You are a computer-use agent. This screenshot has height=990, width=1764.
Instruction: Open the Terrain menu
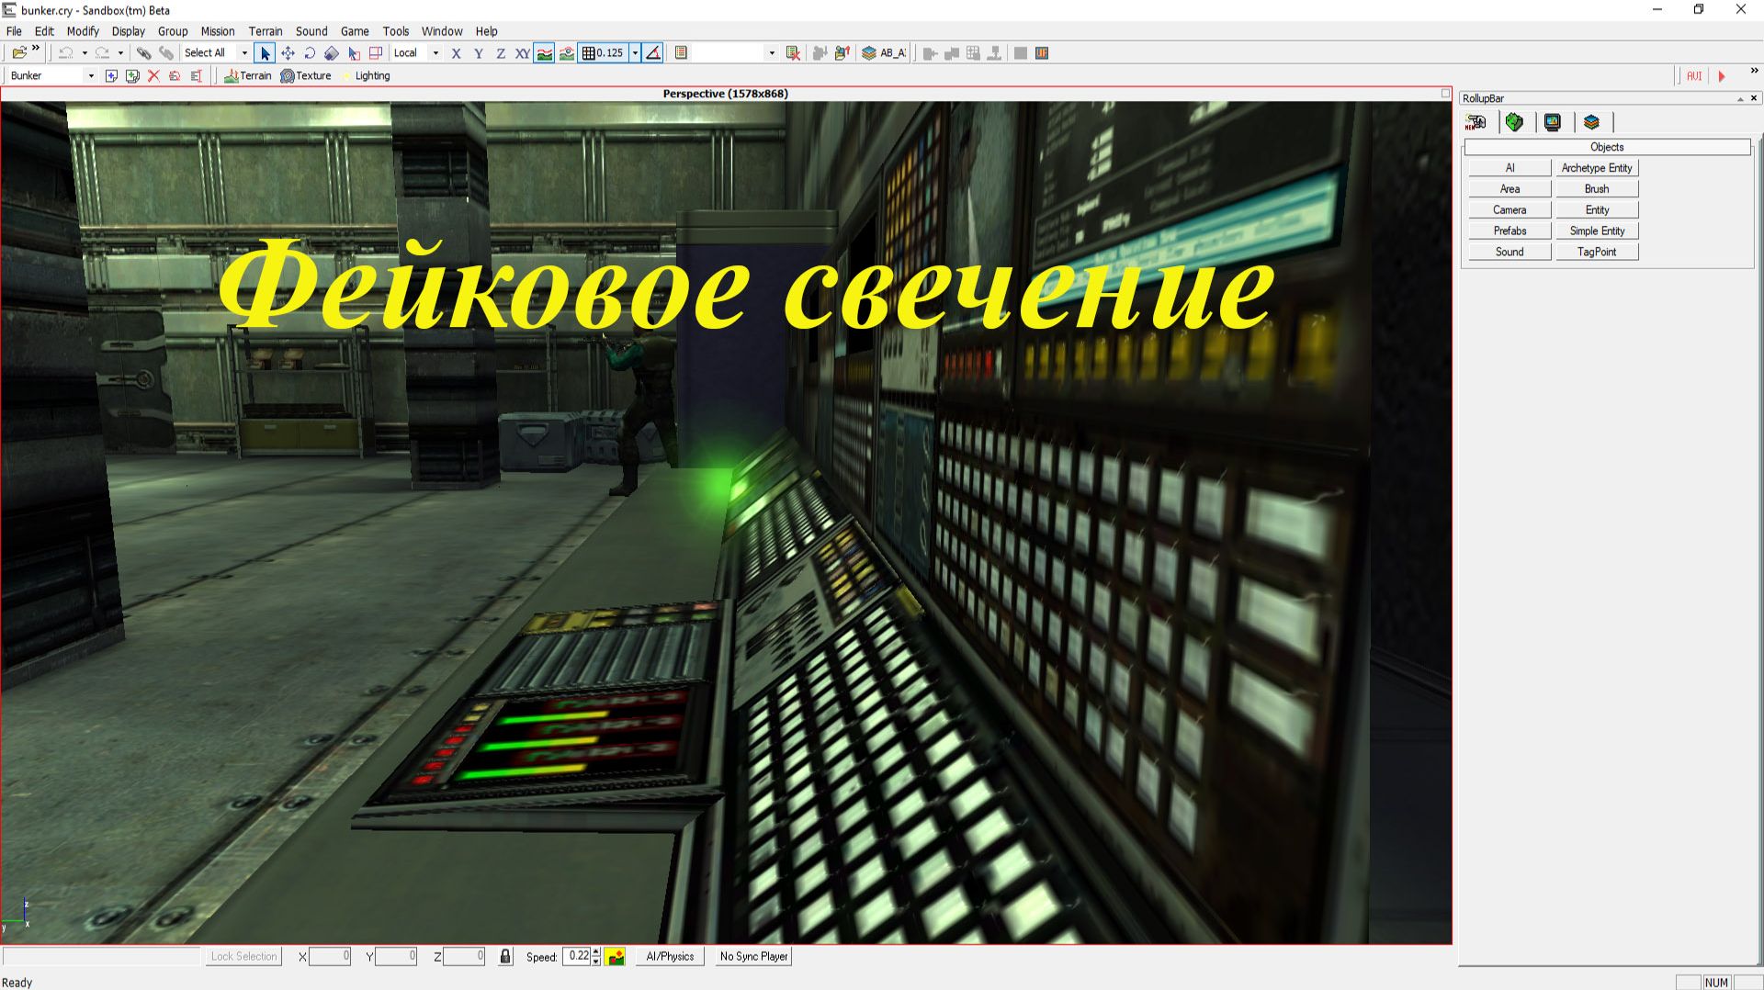coord(266,30)
